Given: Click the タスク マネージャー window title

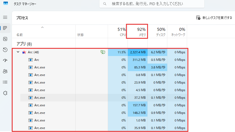Looking at the screenshot, I should pos(25,4).
